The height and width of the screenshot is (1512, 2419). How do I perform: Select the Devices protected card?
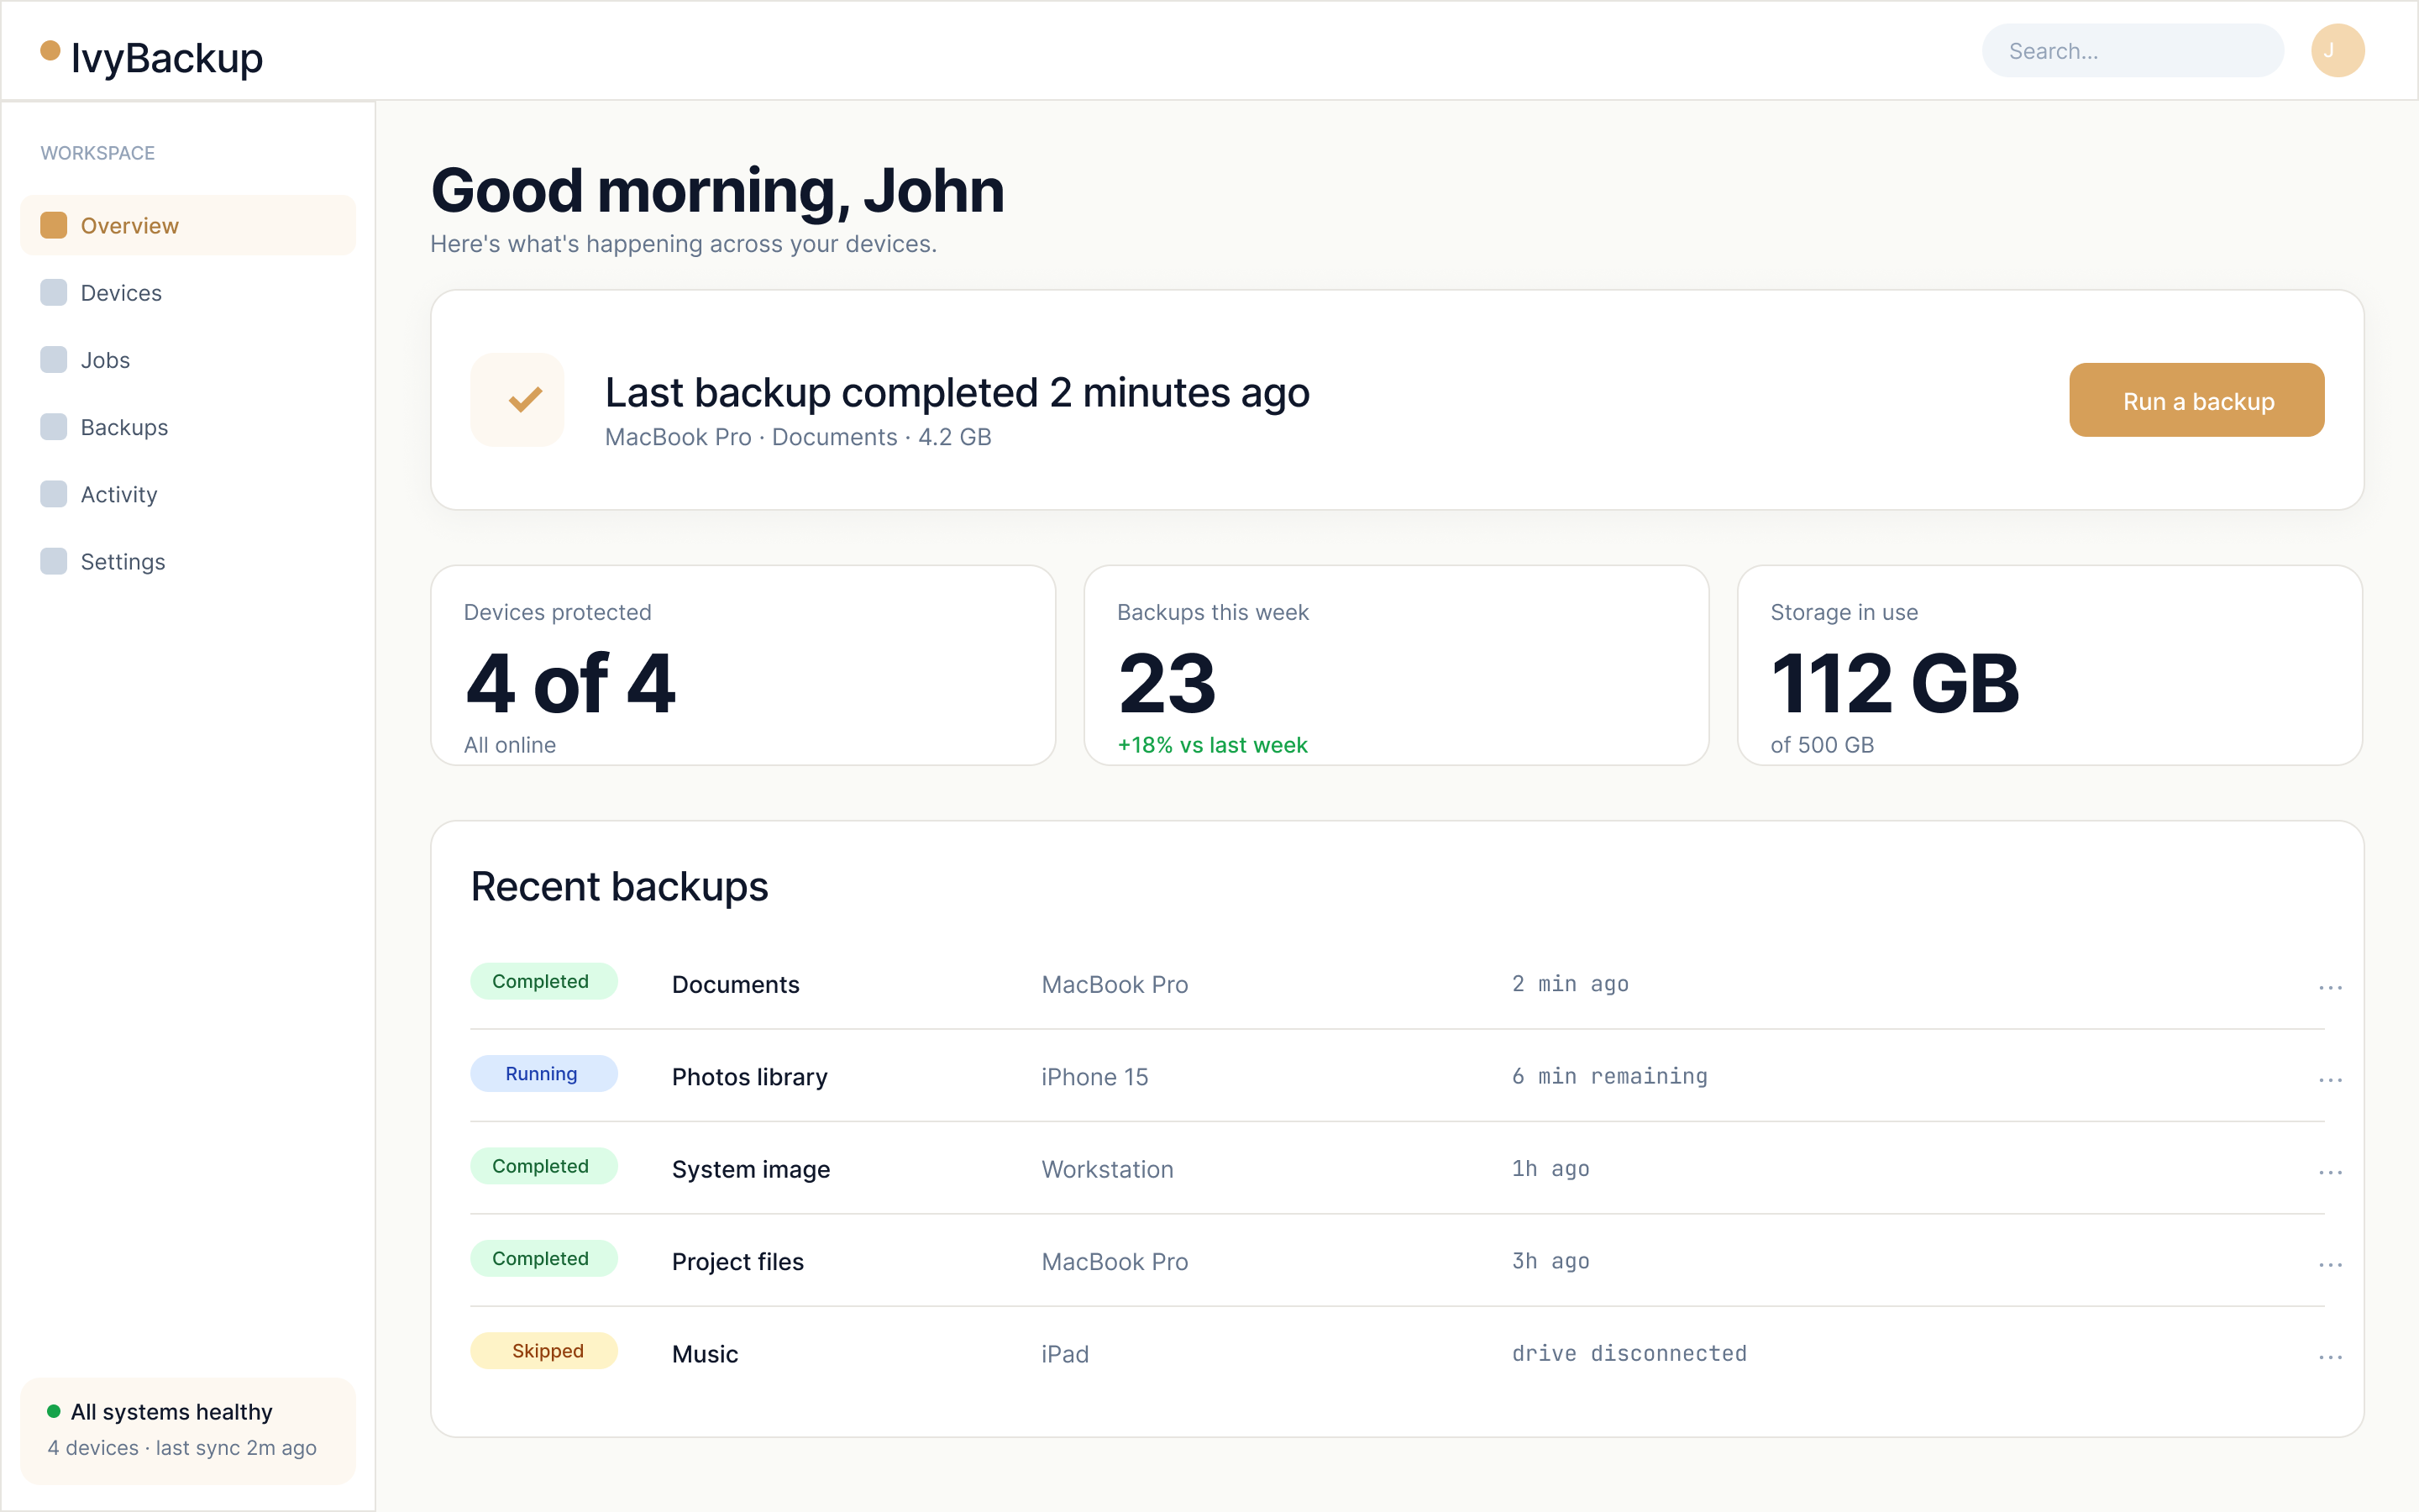[x=742, y=665]
